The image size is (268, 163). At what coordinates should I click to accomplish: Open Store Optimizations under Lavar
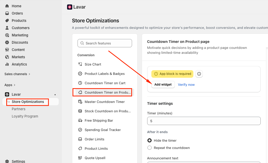tap(28, 102)
